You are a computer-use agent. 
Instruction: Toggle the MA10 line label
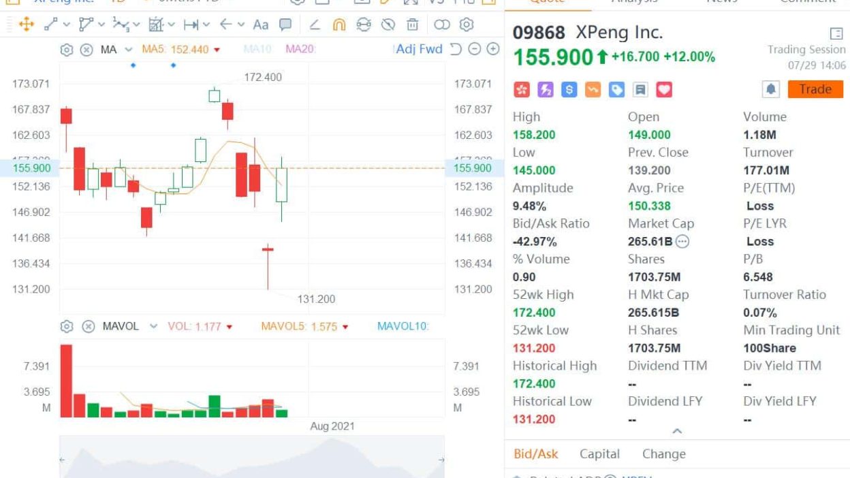(x=258, y=49)
